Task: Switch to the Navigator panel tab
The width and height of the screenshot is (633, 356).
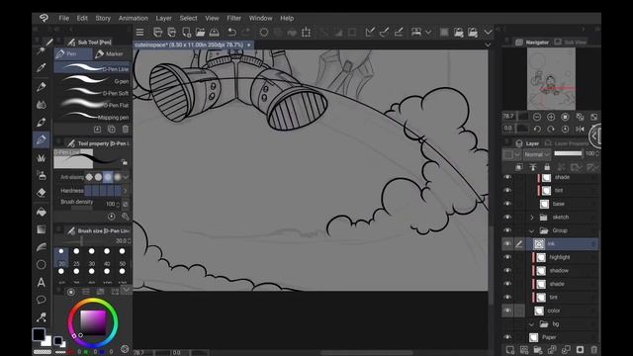Action: pos(532,42)
